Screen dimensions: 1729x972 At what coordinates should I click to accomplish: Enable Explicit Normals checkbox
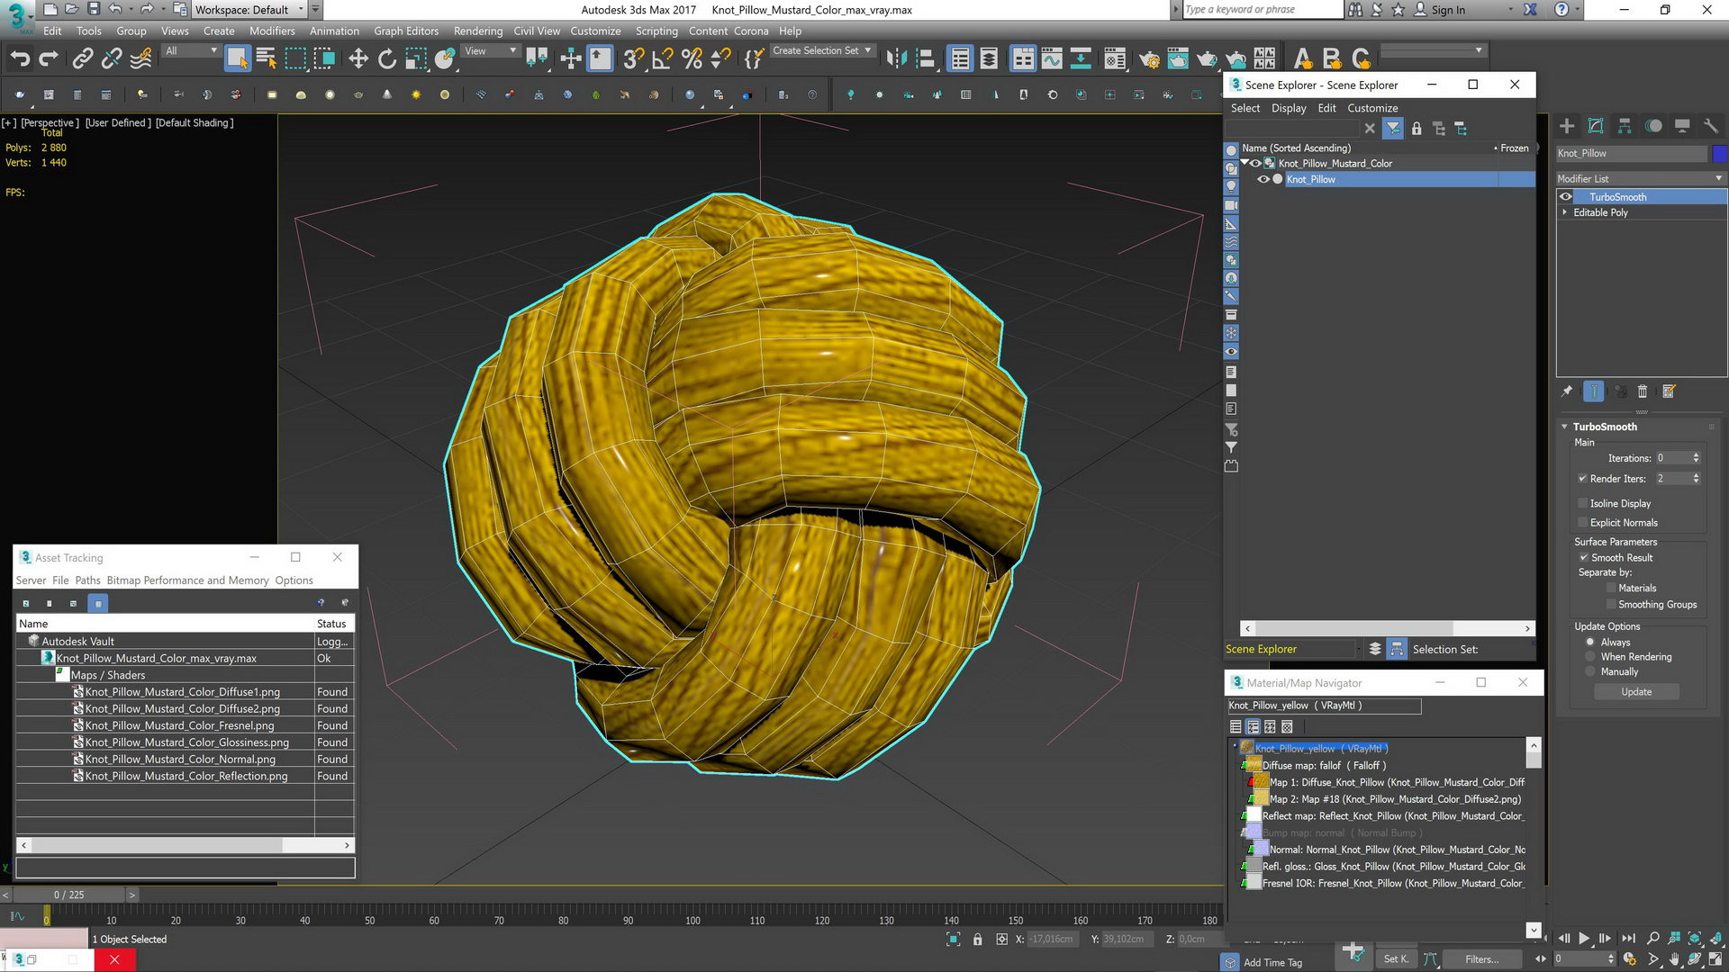[1583, 522]
